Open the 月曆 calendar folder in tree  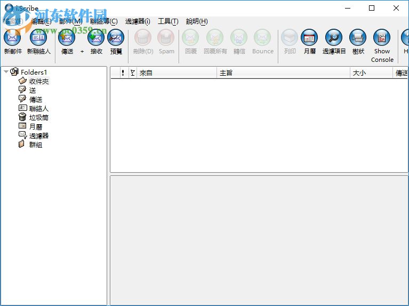click(36, 127)
